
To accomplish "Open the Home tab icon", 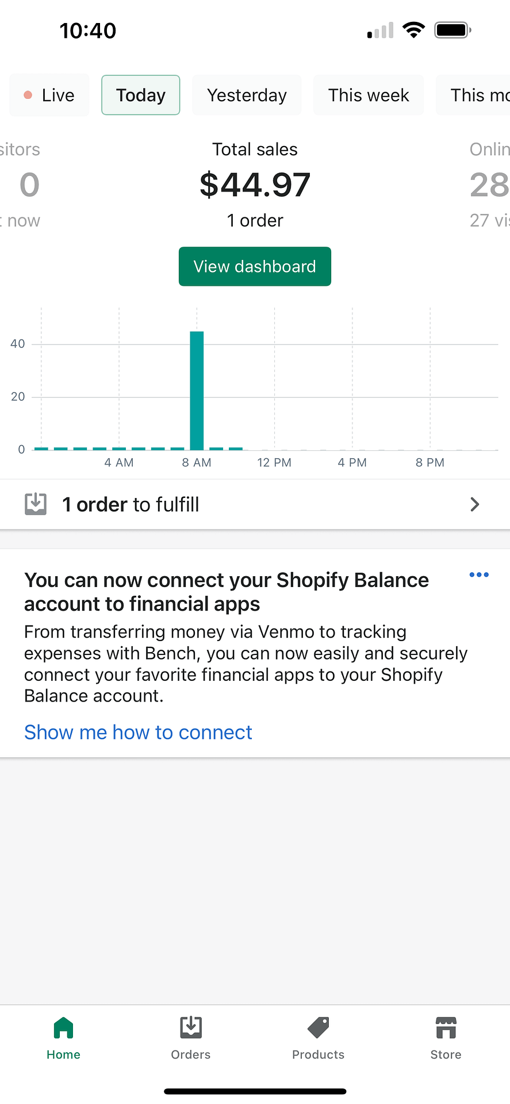I will (x=63, y=1028).
